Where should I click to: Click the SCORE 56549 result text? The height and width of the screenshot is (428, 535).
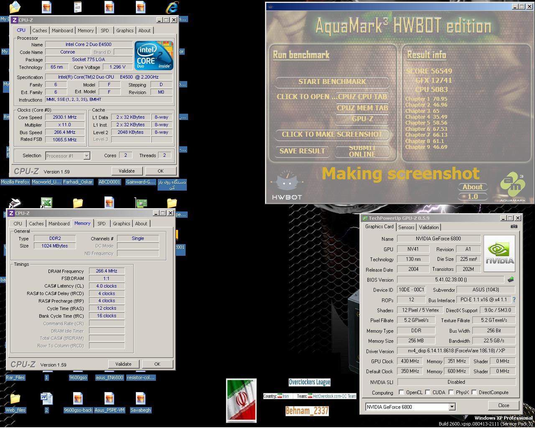[429, 71]
